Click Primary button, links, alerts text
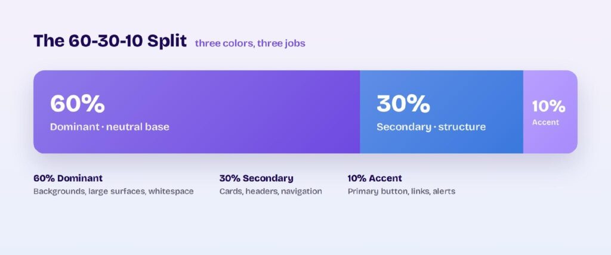 click(x=402, y=191)
